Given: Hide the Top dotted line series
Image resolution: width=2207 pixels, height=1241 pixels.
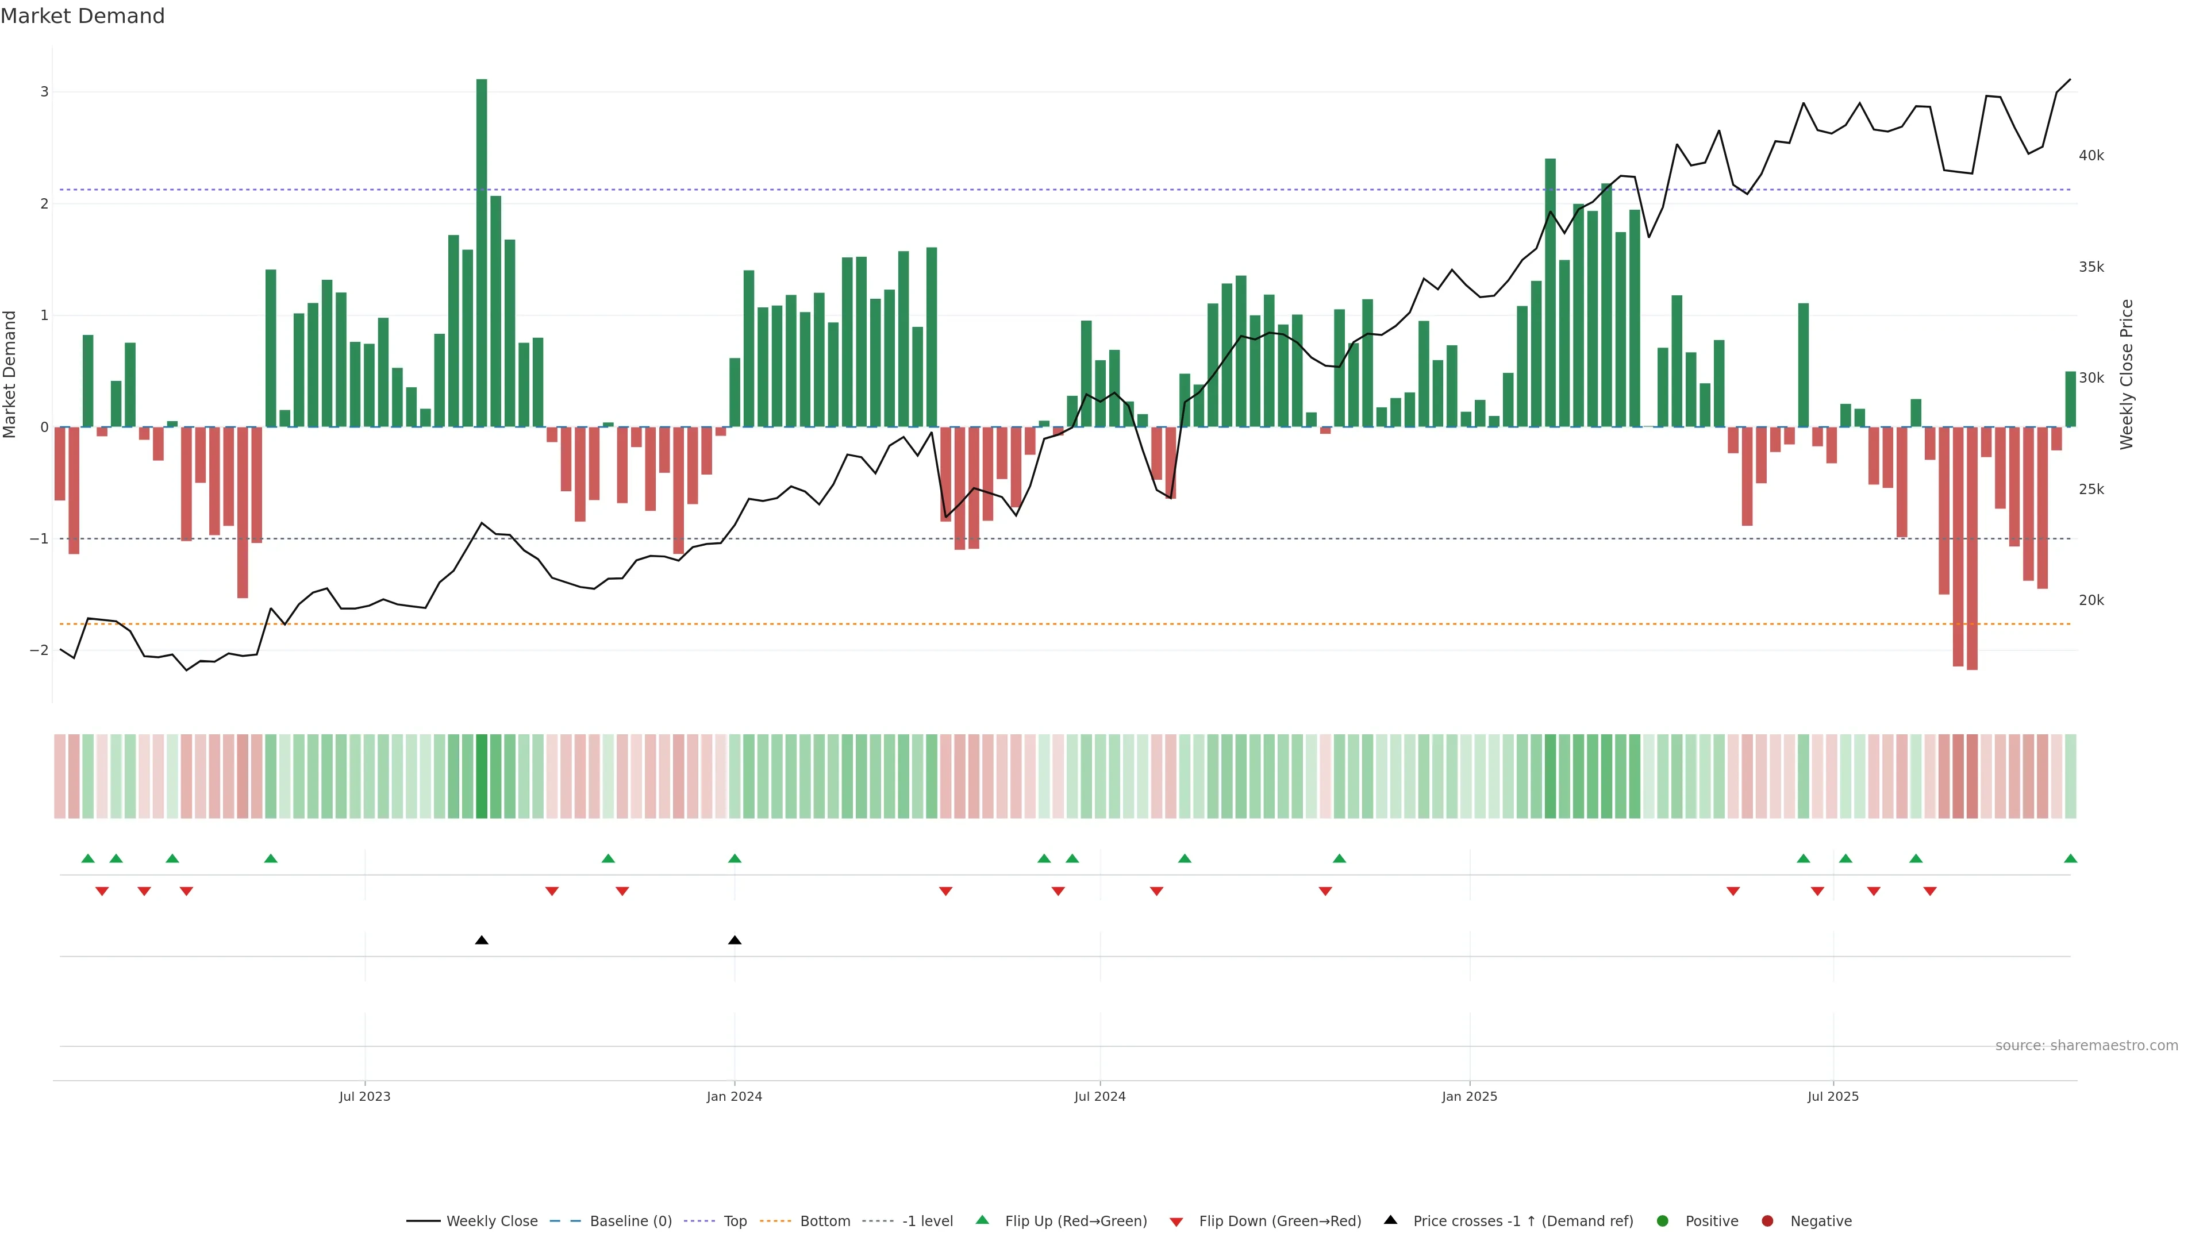Looking at the screenshot, I should point(735,1221).
